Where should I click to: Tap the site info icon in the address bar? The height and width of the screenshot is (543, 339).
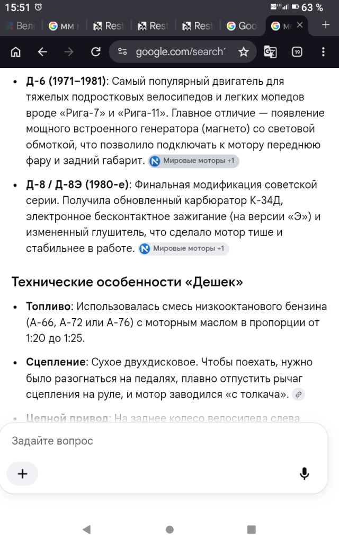click(122, 52)
